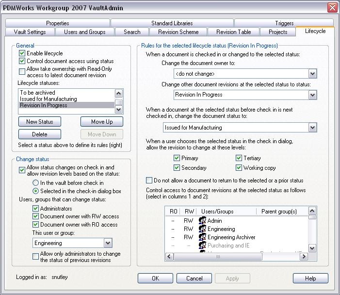Switch to the Properties tab
Image resolution: width=340 pixels, height=295 pixels.
57,23
